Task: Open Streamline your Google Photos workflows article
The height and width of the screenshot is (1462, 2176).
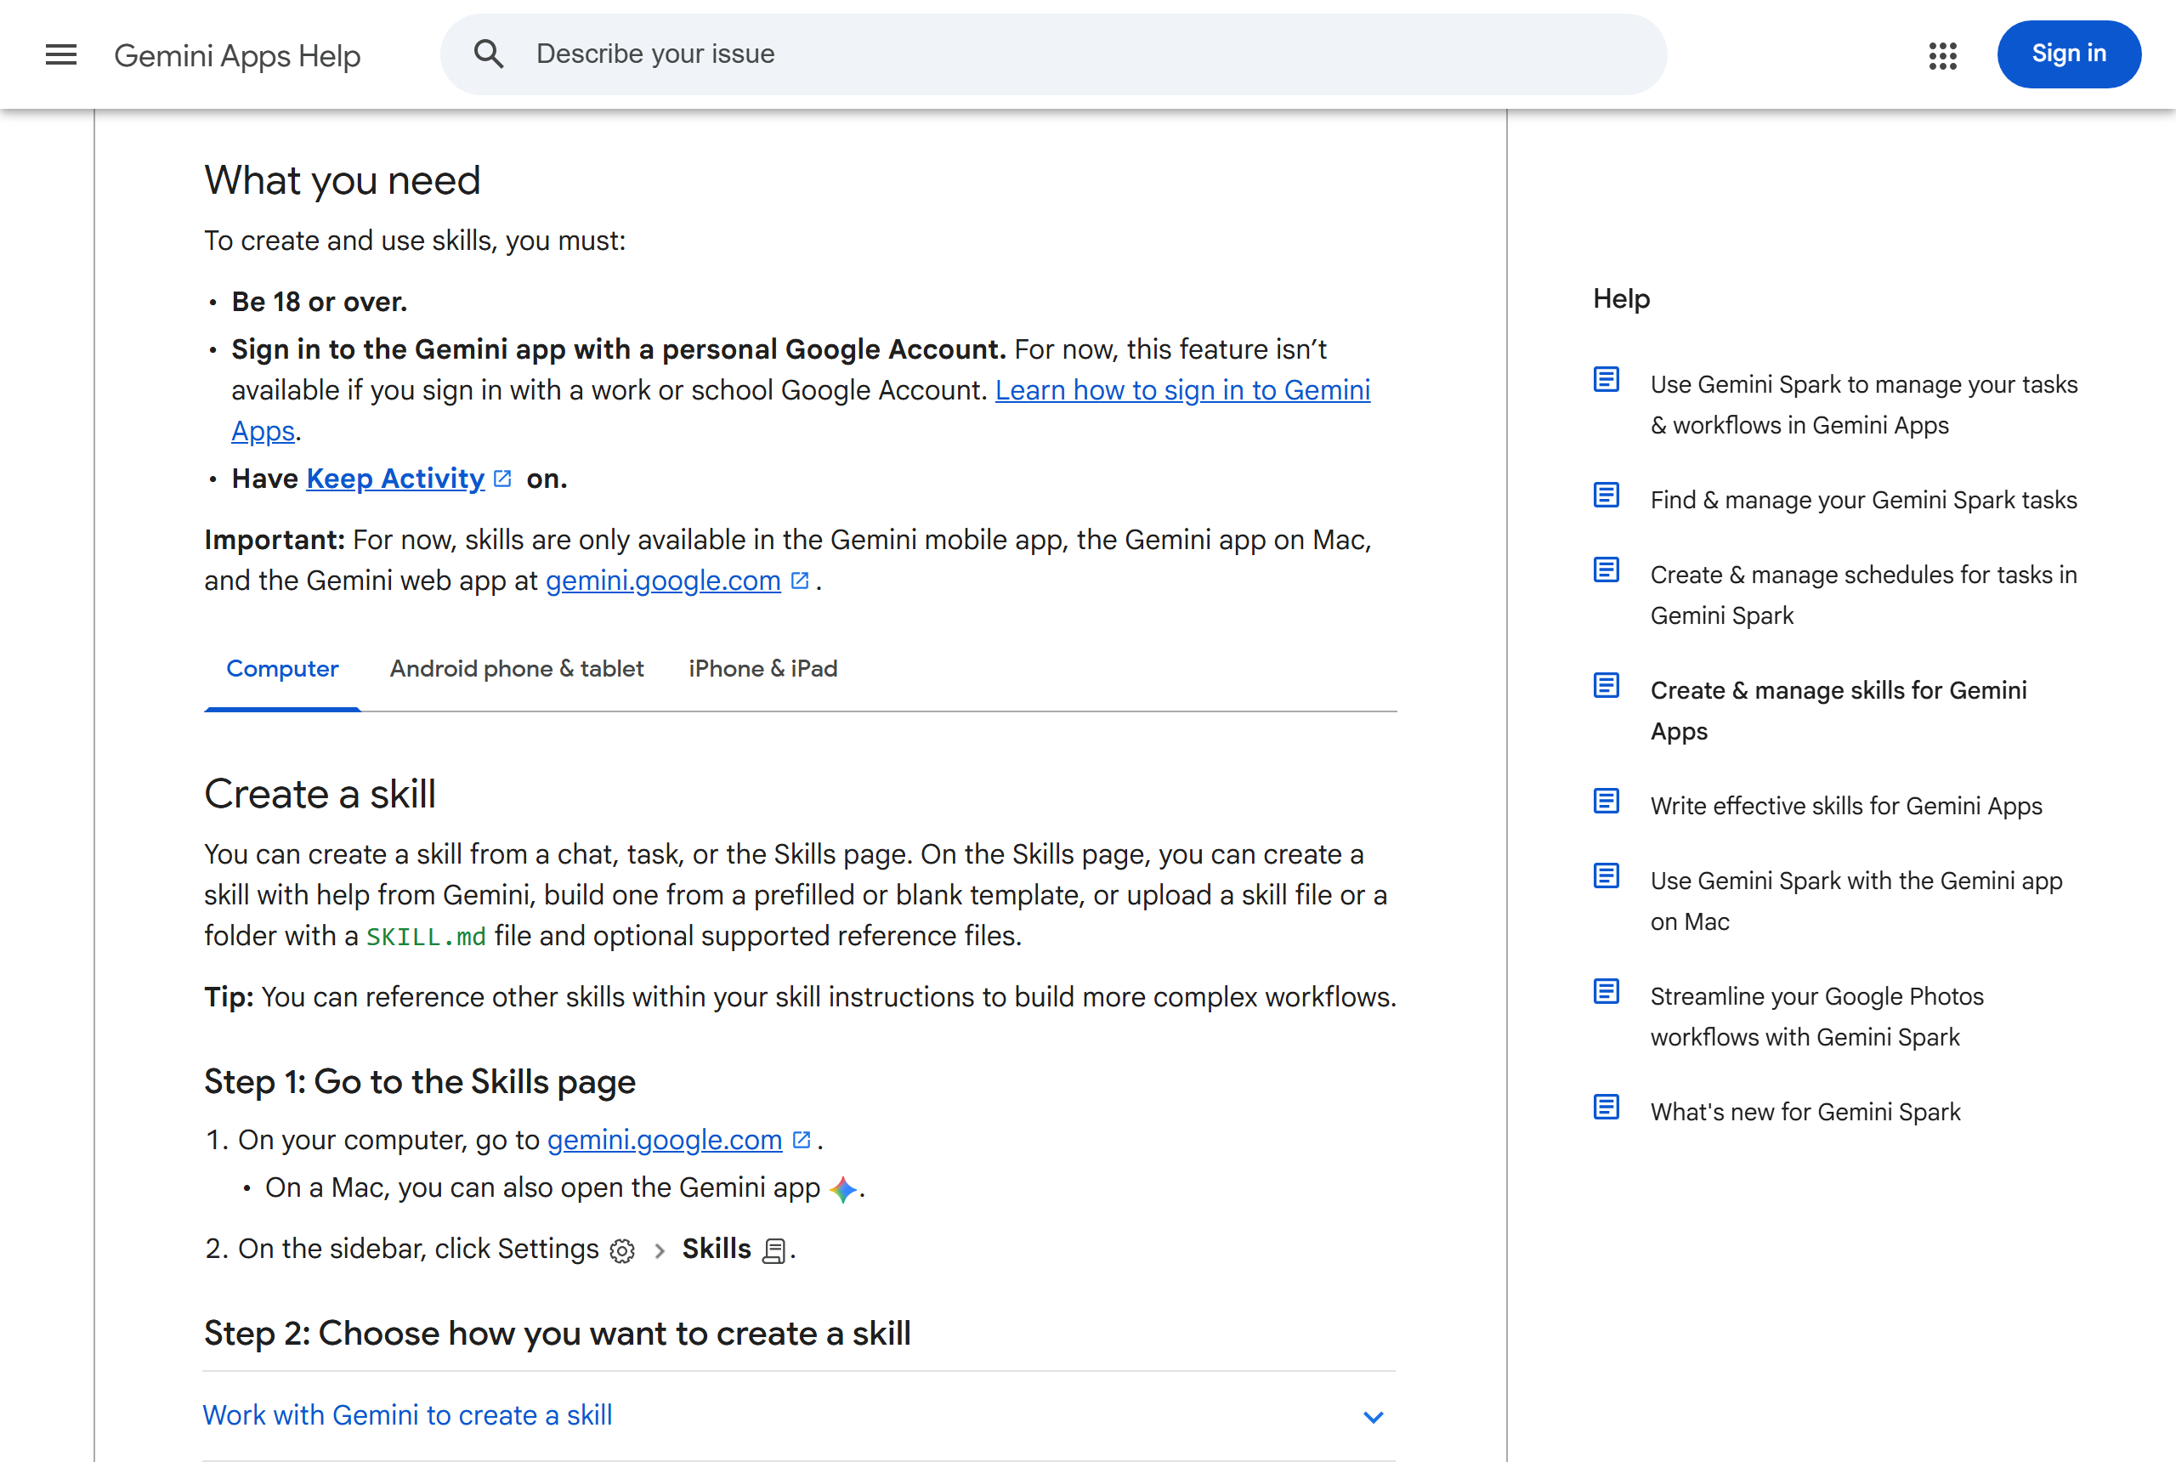Action: (1816, 1017)
